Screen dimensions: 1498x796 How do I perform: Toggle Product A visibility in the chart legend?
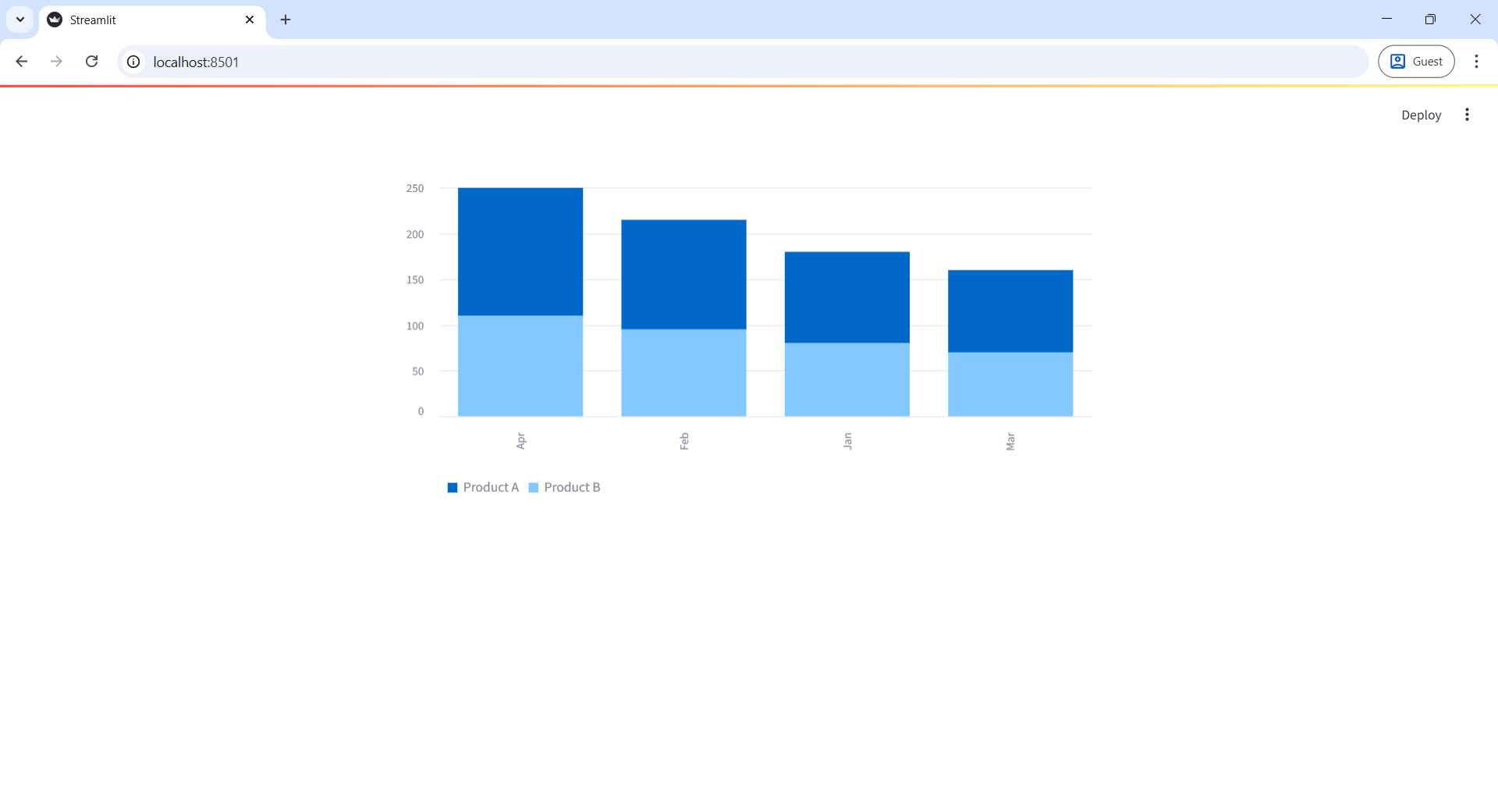click(x=491, y=487)
